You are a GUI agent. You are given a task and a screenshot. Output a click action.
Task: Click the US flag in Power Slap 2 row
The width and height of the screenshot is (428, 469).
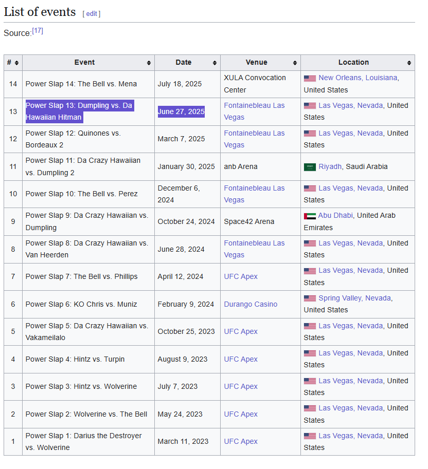[310, 408]
